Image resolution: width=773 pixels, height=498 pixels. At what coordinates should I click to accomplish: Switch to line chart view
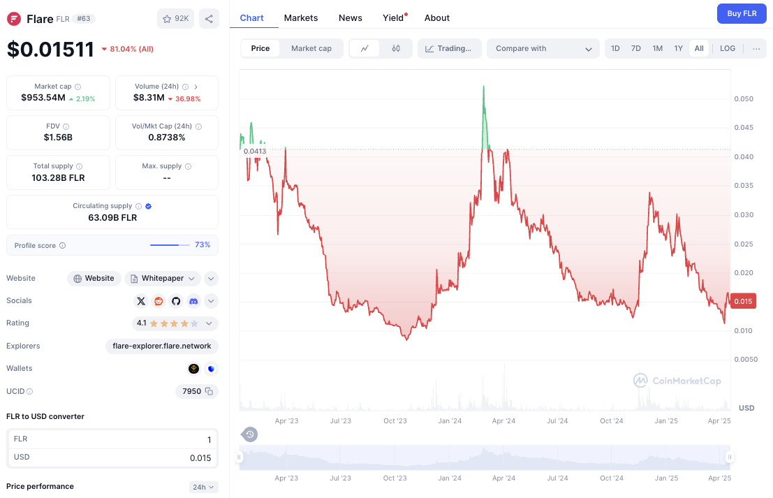coord(365,48)
